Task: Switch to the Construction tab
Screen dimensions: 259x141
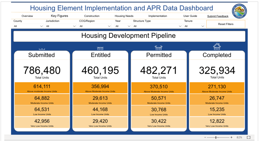Action: coord(92,16)
